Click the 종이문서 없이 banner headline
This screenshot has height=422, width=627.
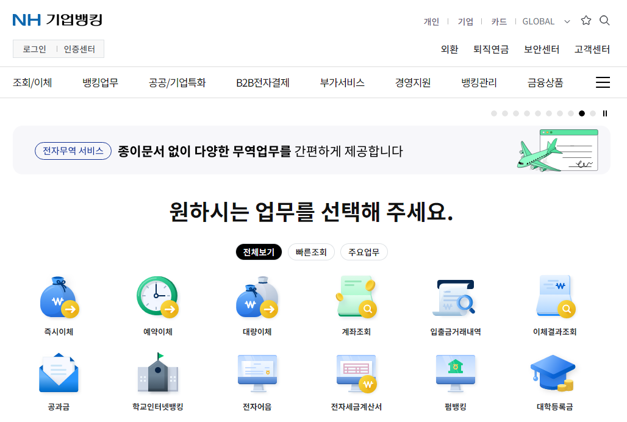click(x=260, y=151)
